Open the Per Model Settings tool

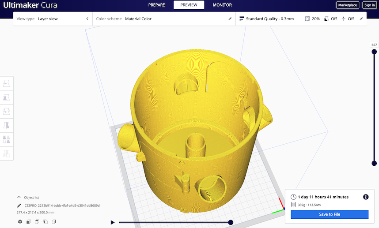[6, 139]
